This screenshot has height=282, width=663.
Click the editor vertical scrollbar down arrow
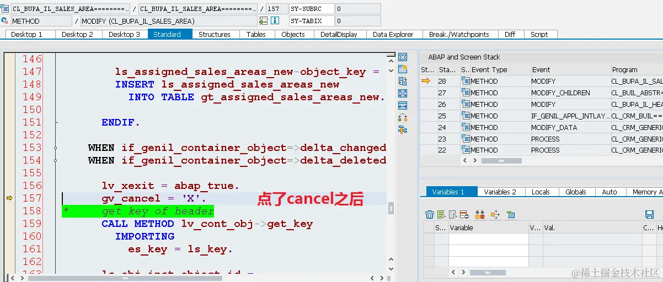tap(392, 269)
